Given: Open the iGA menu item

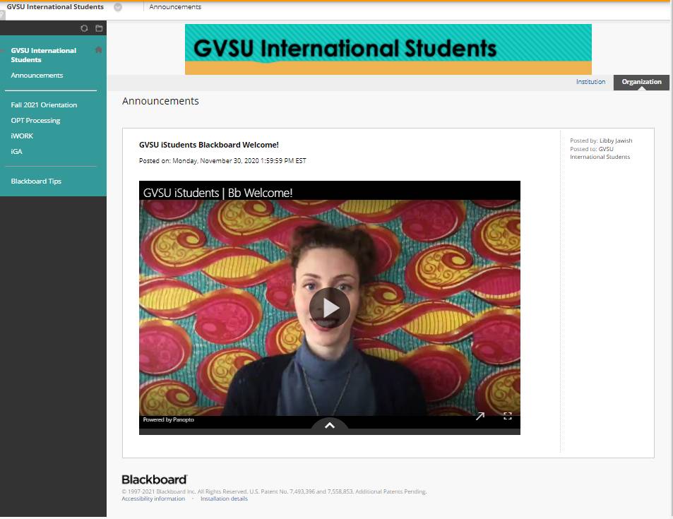Looking at the screenshot, I should (16, 152).
